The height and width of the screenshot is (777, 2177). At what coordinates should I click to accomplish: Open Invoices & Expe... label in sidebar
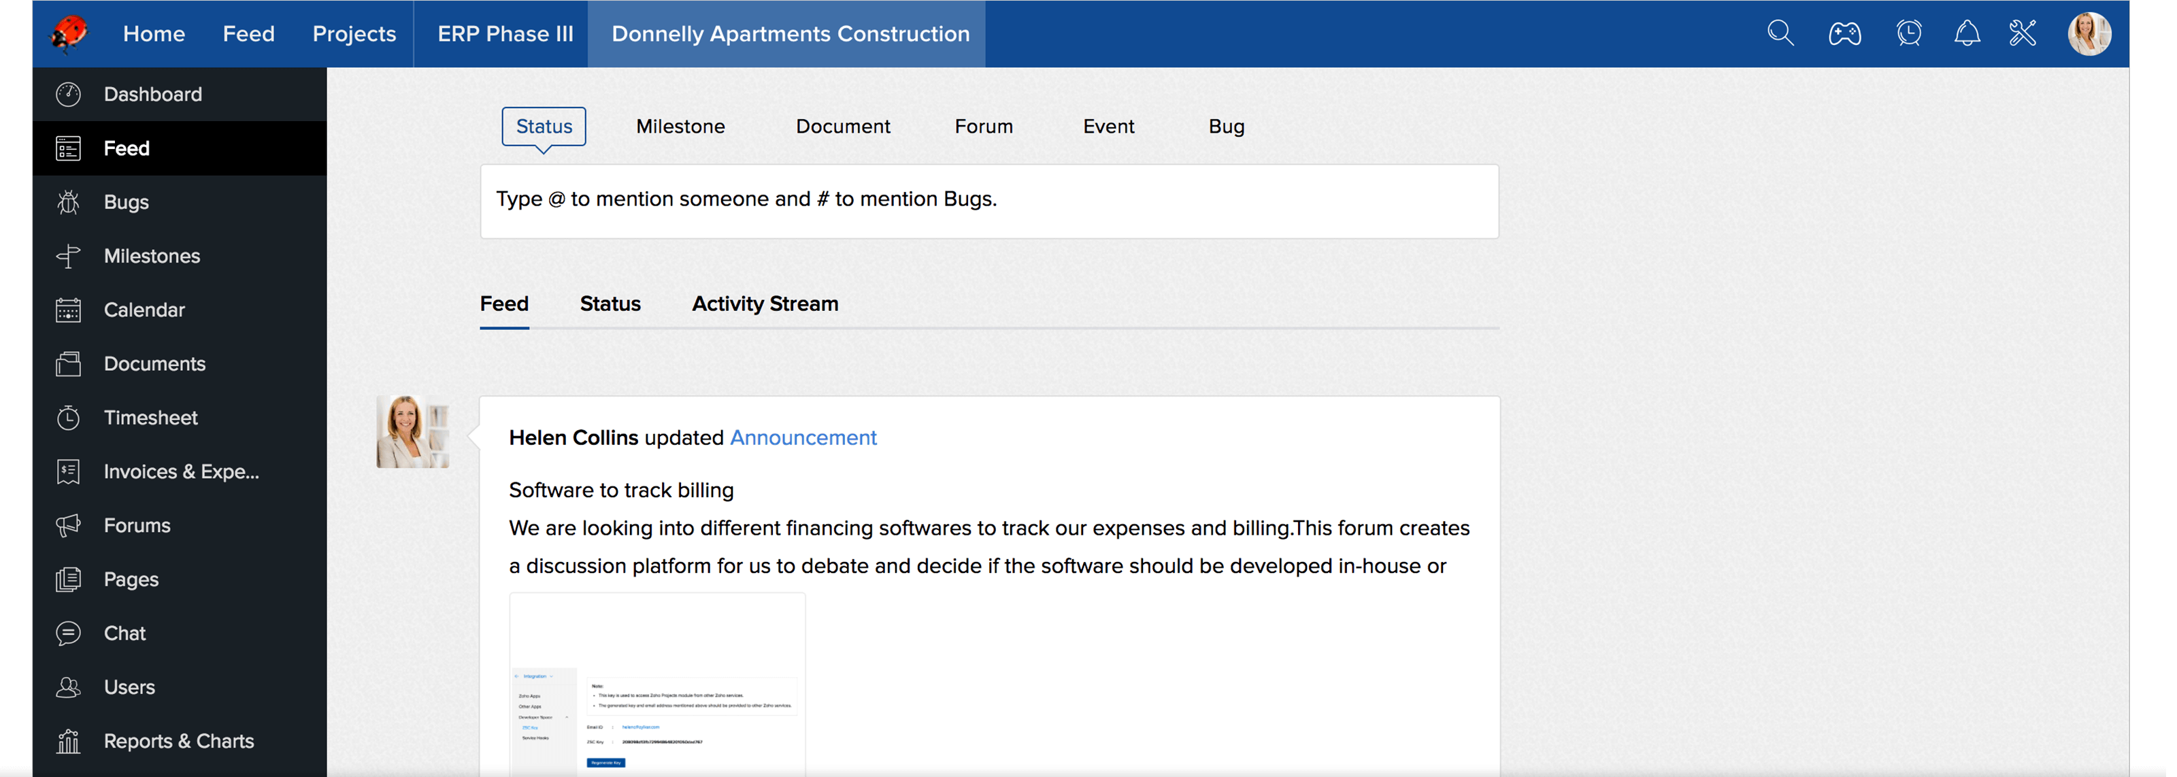click(x=182, y=472)
